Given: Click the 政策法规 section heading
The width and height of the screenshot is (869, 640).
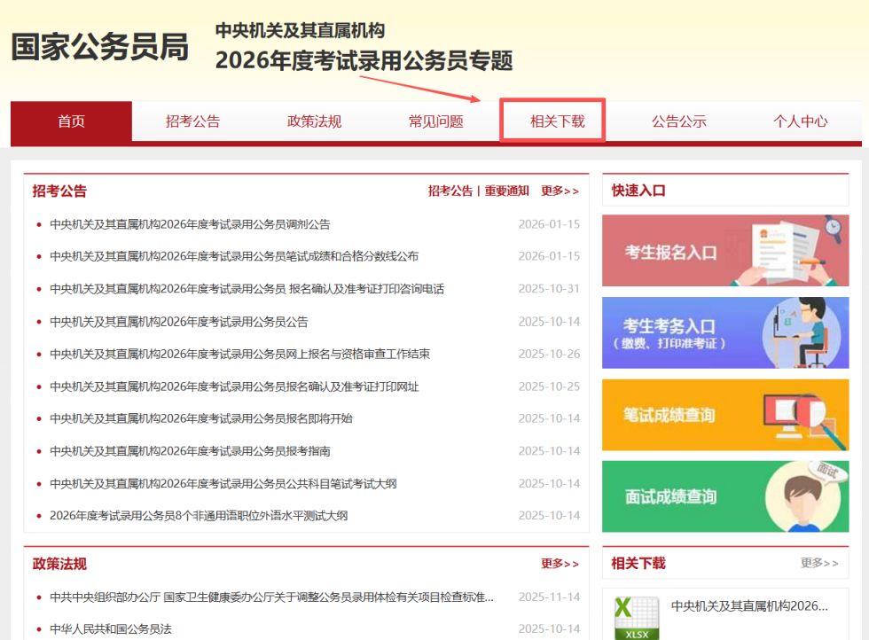Looking at the screenshot, I should (x=59, y=564).
